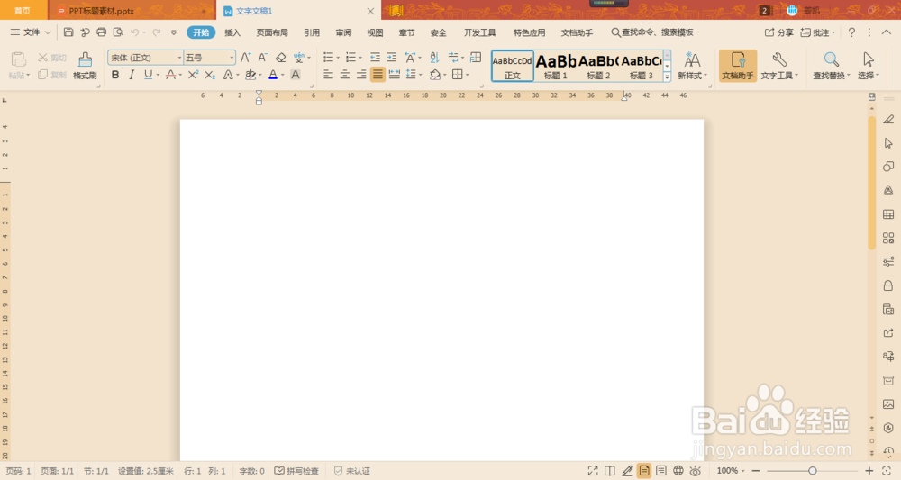Viewport: 901px width, 480px height.
Task: Click the eye protection mode icon
Action: pyautogui.click(x=696, y=471)
